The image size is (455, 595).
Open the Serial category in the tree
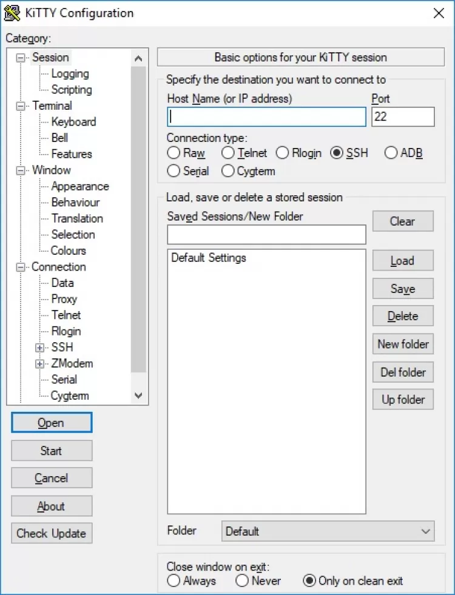pyautogui.click(x=64, y=380)
